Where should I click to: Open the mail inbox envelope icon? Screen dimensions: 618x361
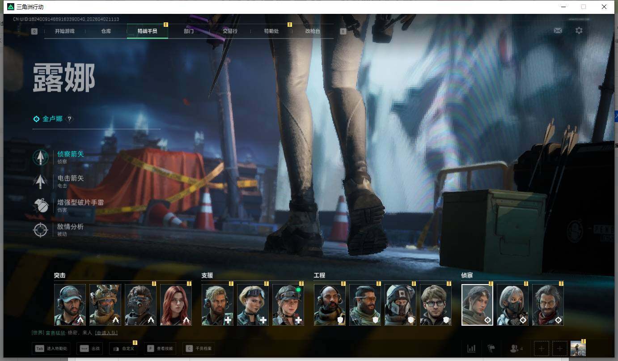tap(558, 30)
